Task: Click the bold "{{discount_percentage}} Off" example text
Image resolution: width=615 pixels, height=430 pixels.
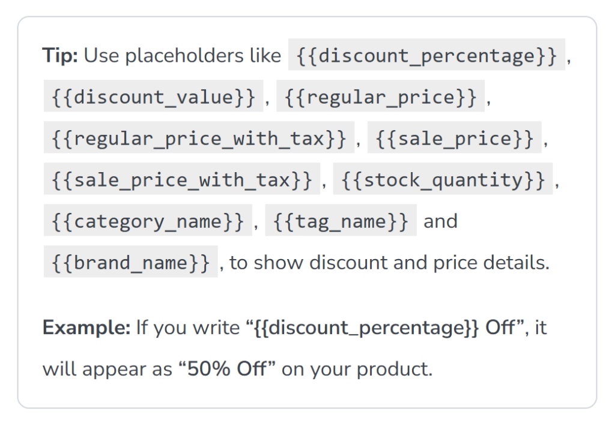Action: click(x=384, y=328)
